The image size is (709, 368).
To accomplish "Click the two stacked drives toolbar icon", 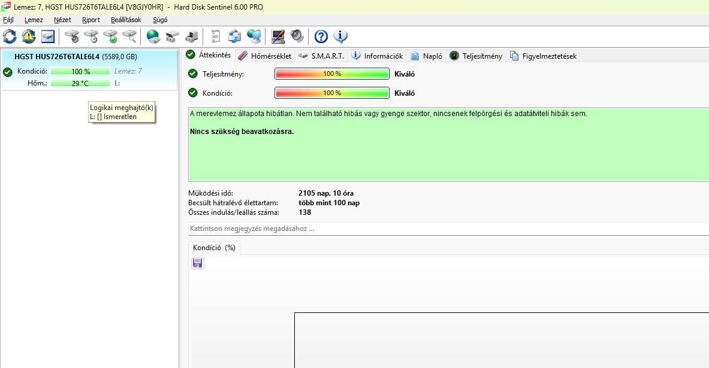I will click(172, 36).
